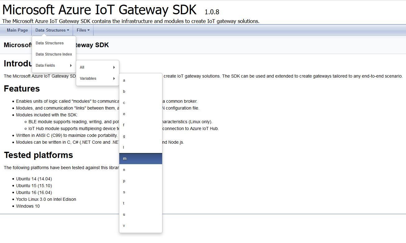Click the Ubuntu 14 (14.04) list item
The height and width of the screenshot is (243, 406).
[34, 179]
